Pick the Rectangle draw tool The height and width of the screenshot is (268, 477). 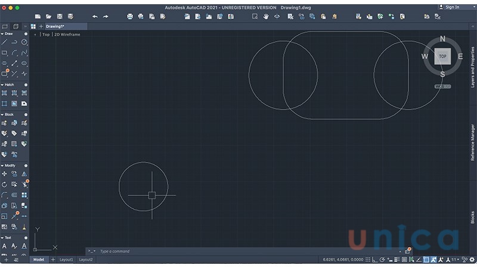click(x=5, y=53)
